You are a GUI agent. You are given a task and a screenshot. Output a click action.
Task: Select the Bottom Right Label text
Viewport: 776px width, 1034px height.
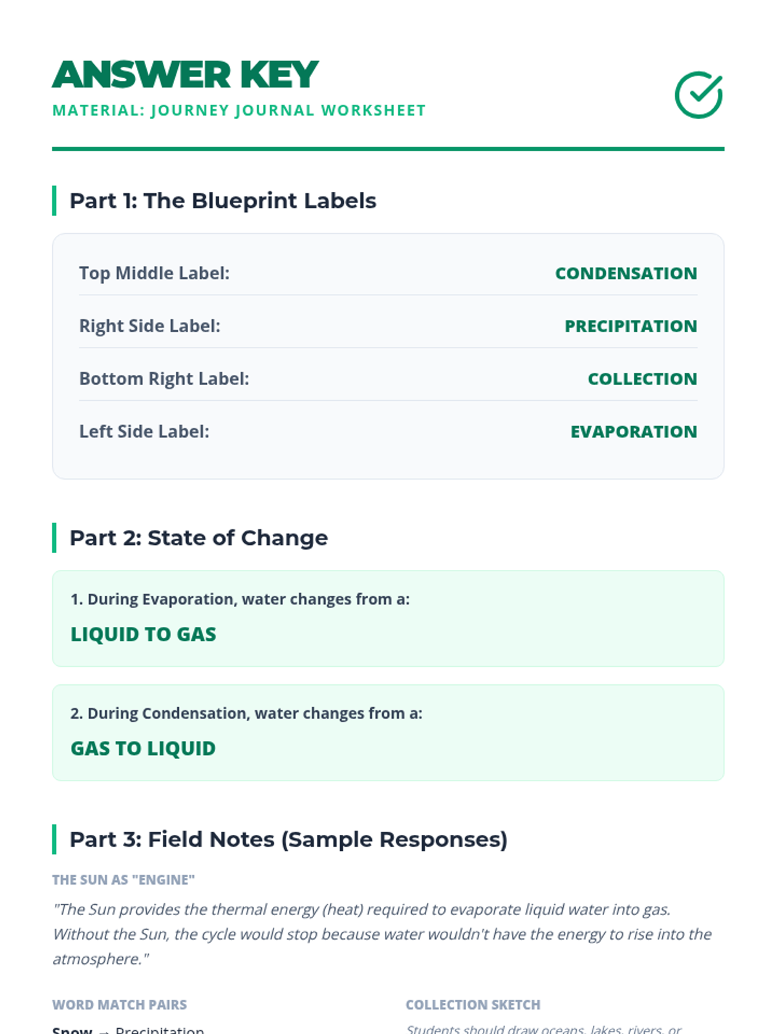click(x=164, y=379)
